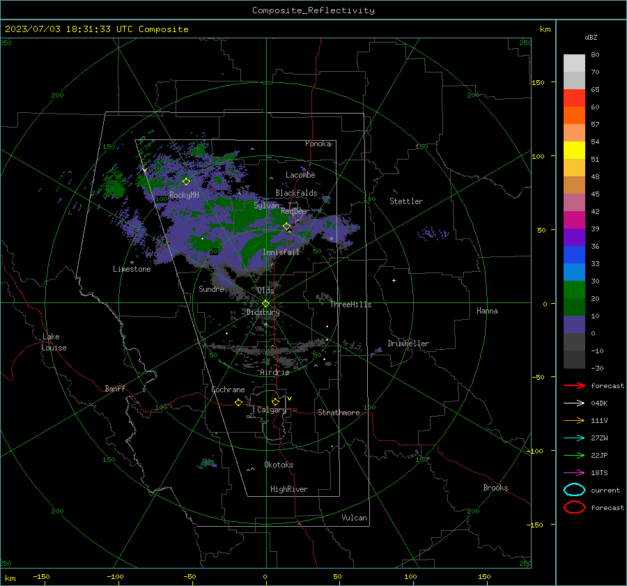Viewport: 627px width, 586px height.
Task: Click the Strathmore town label
Action: tap(339, 412)
